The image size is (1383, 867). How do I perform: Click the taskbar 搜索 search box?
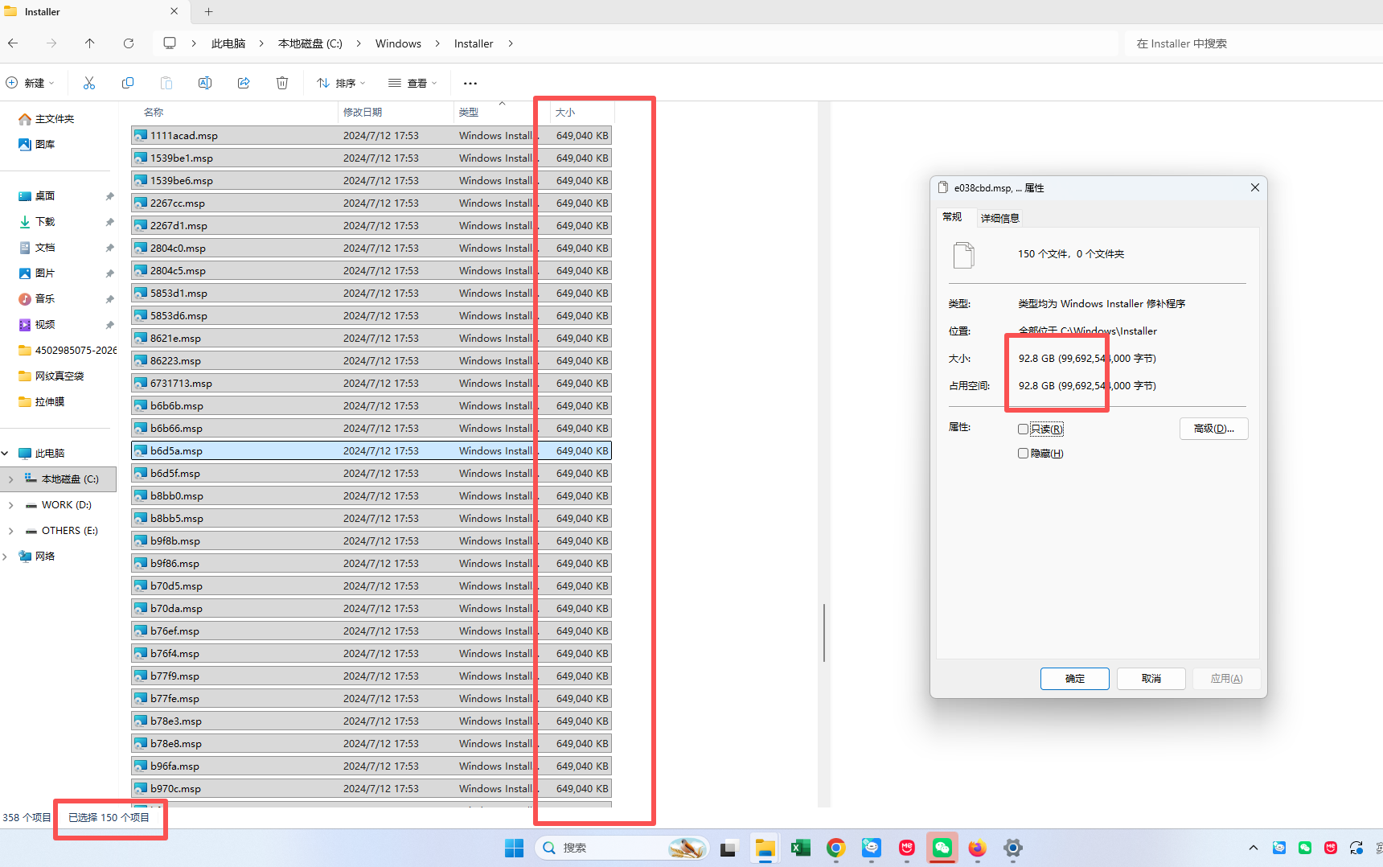(622, 848)
